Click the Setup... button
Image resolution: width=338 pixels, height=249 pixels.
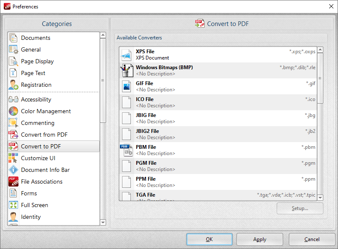[300, 208]
